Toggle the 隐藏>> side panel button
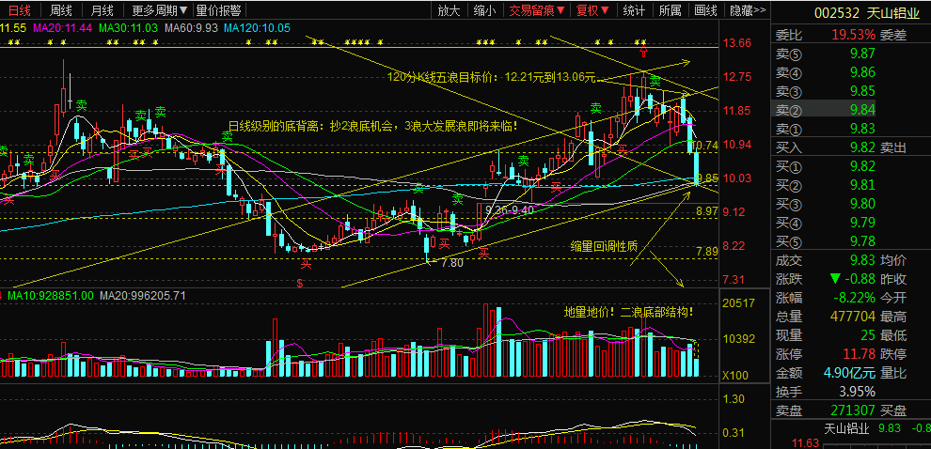This screenshot has width=931, height=449. 748,10
